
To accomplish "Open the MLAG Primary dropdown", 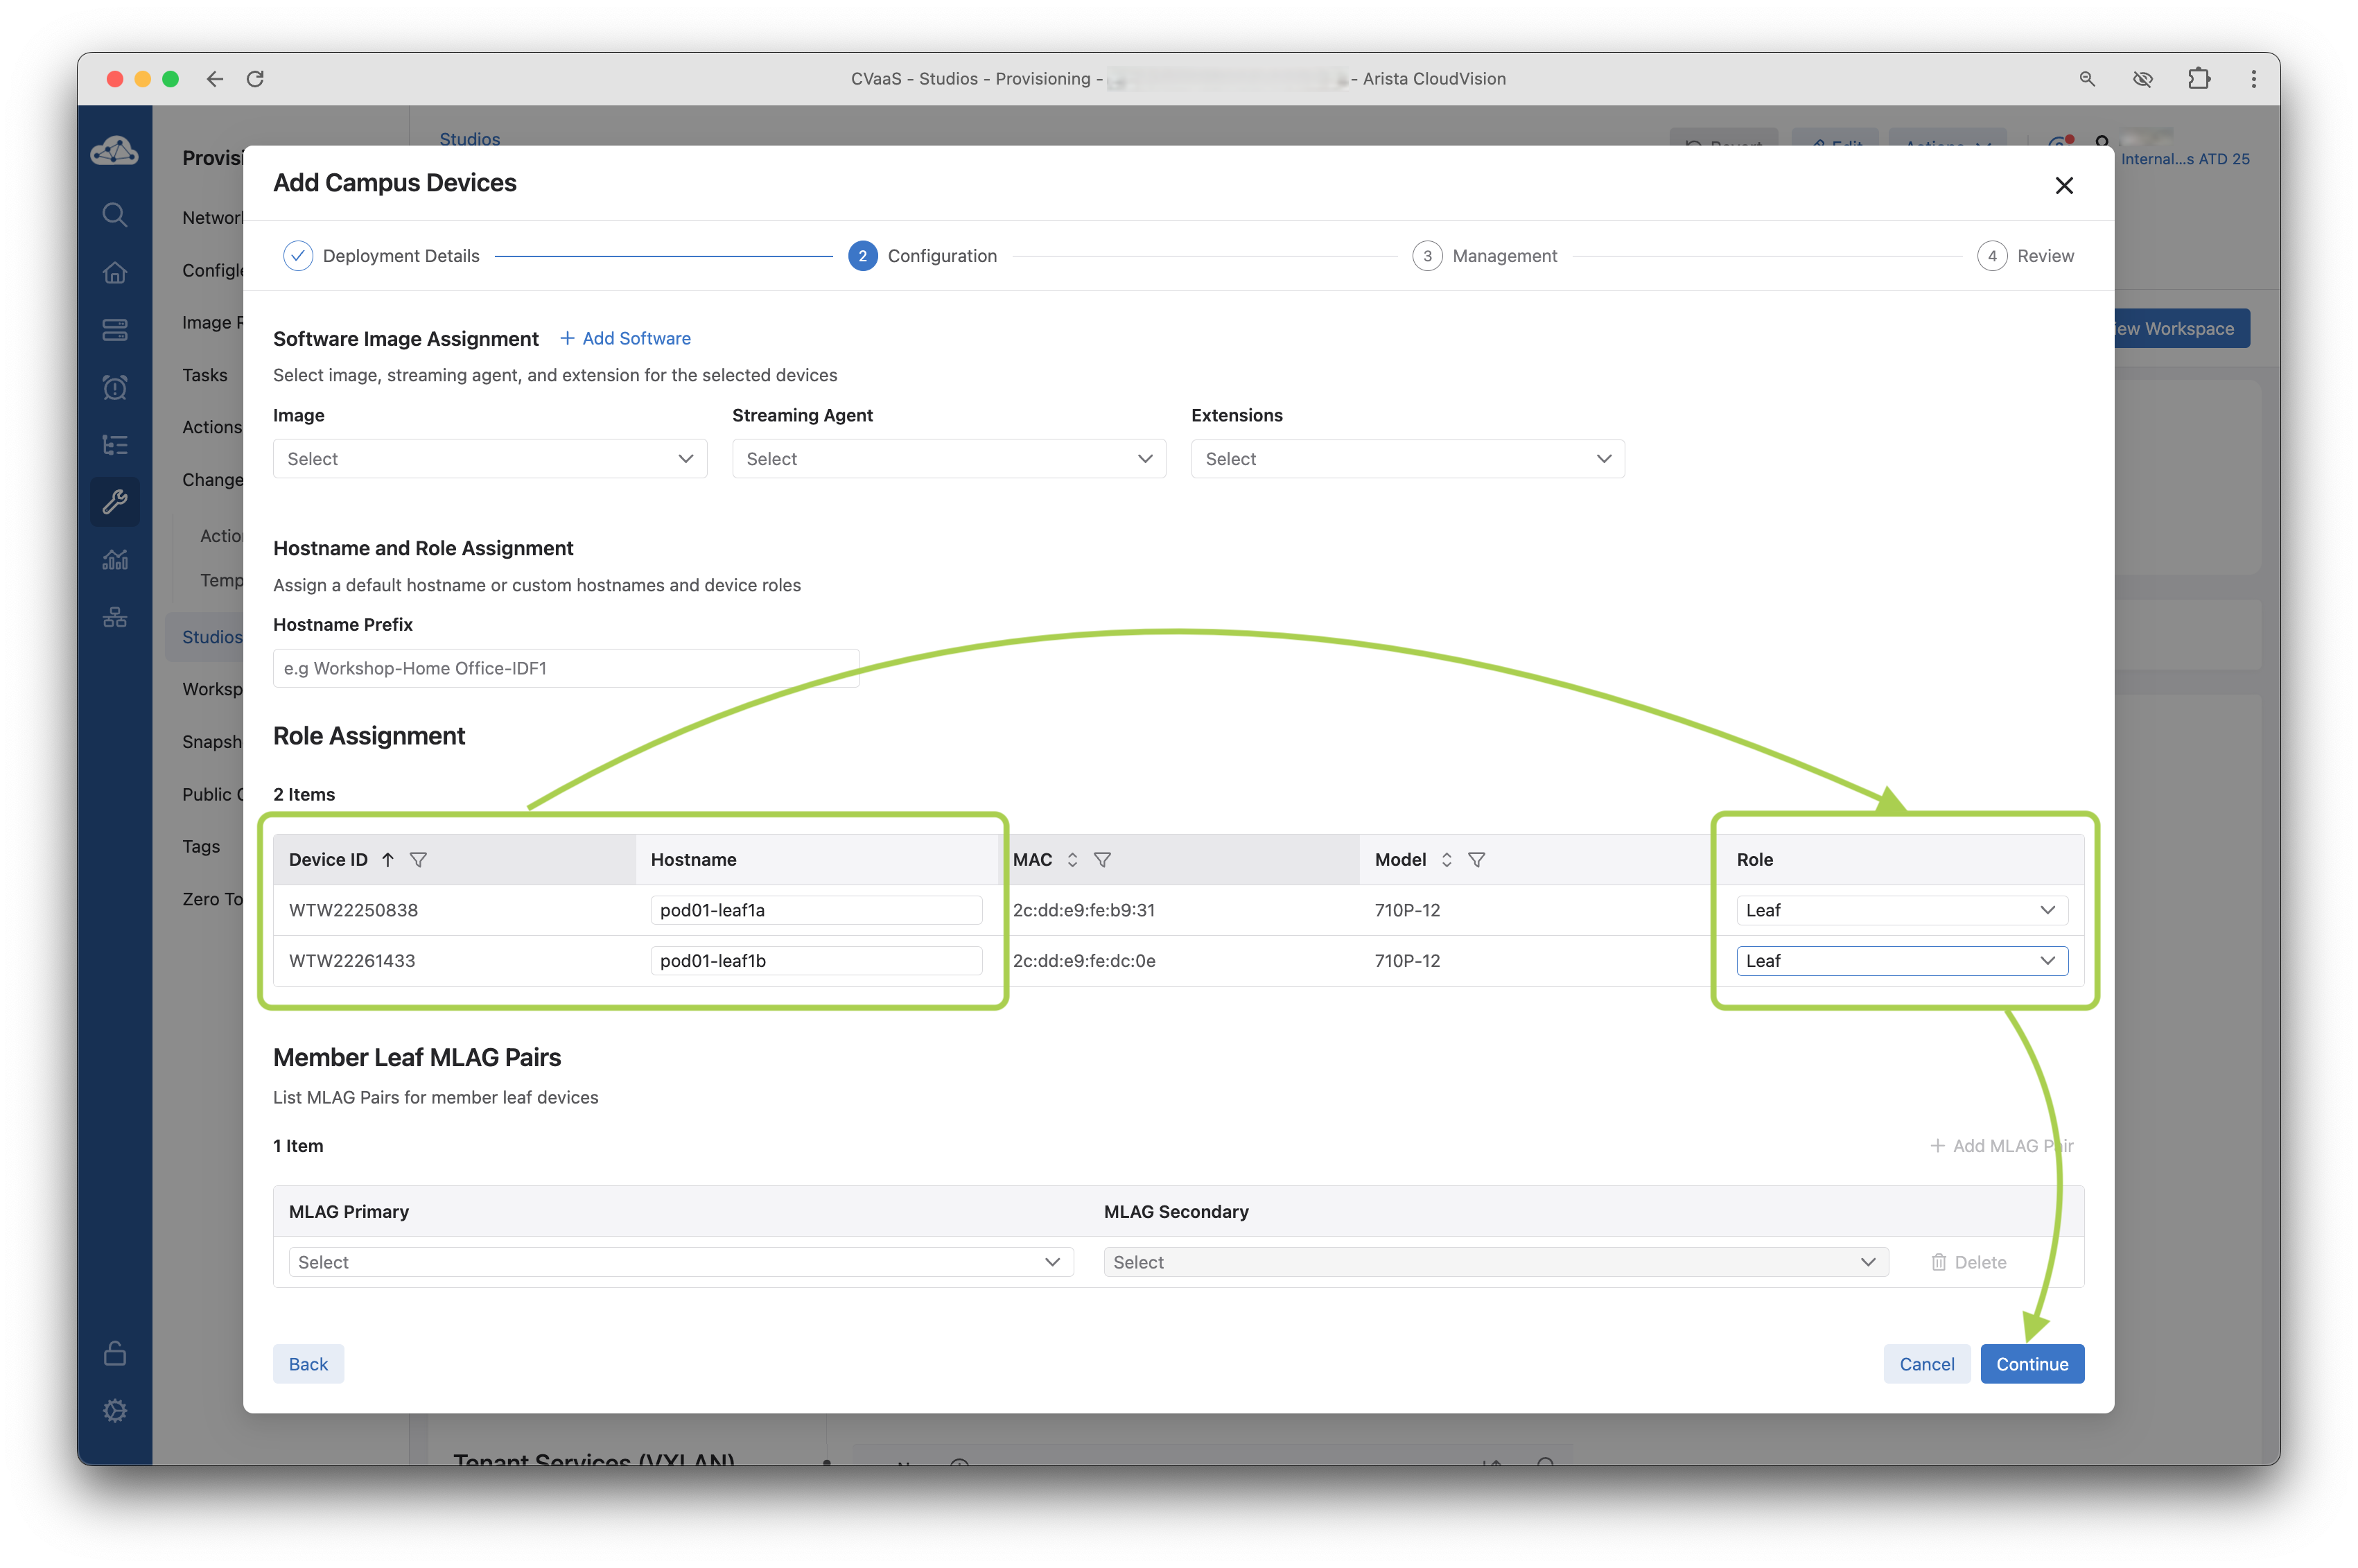I will click(680, 1262).
